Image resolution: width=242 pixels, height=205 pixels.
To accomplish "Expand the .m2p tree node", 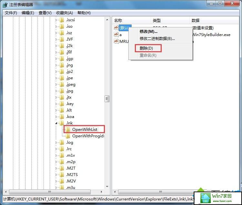I will 56,162.
